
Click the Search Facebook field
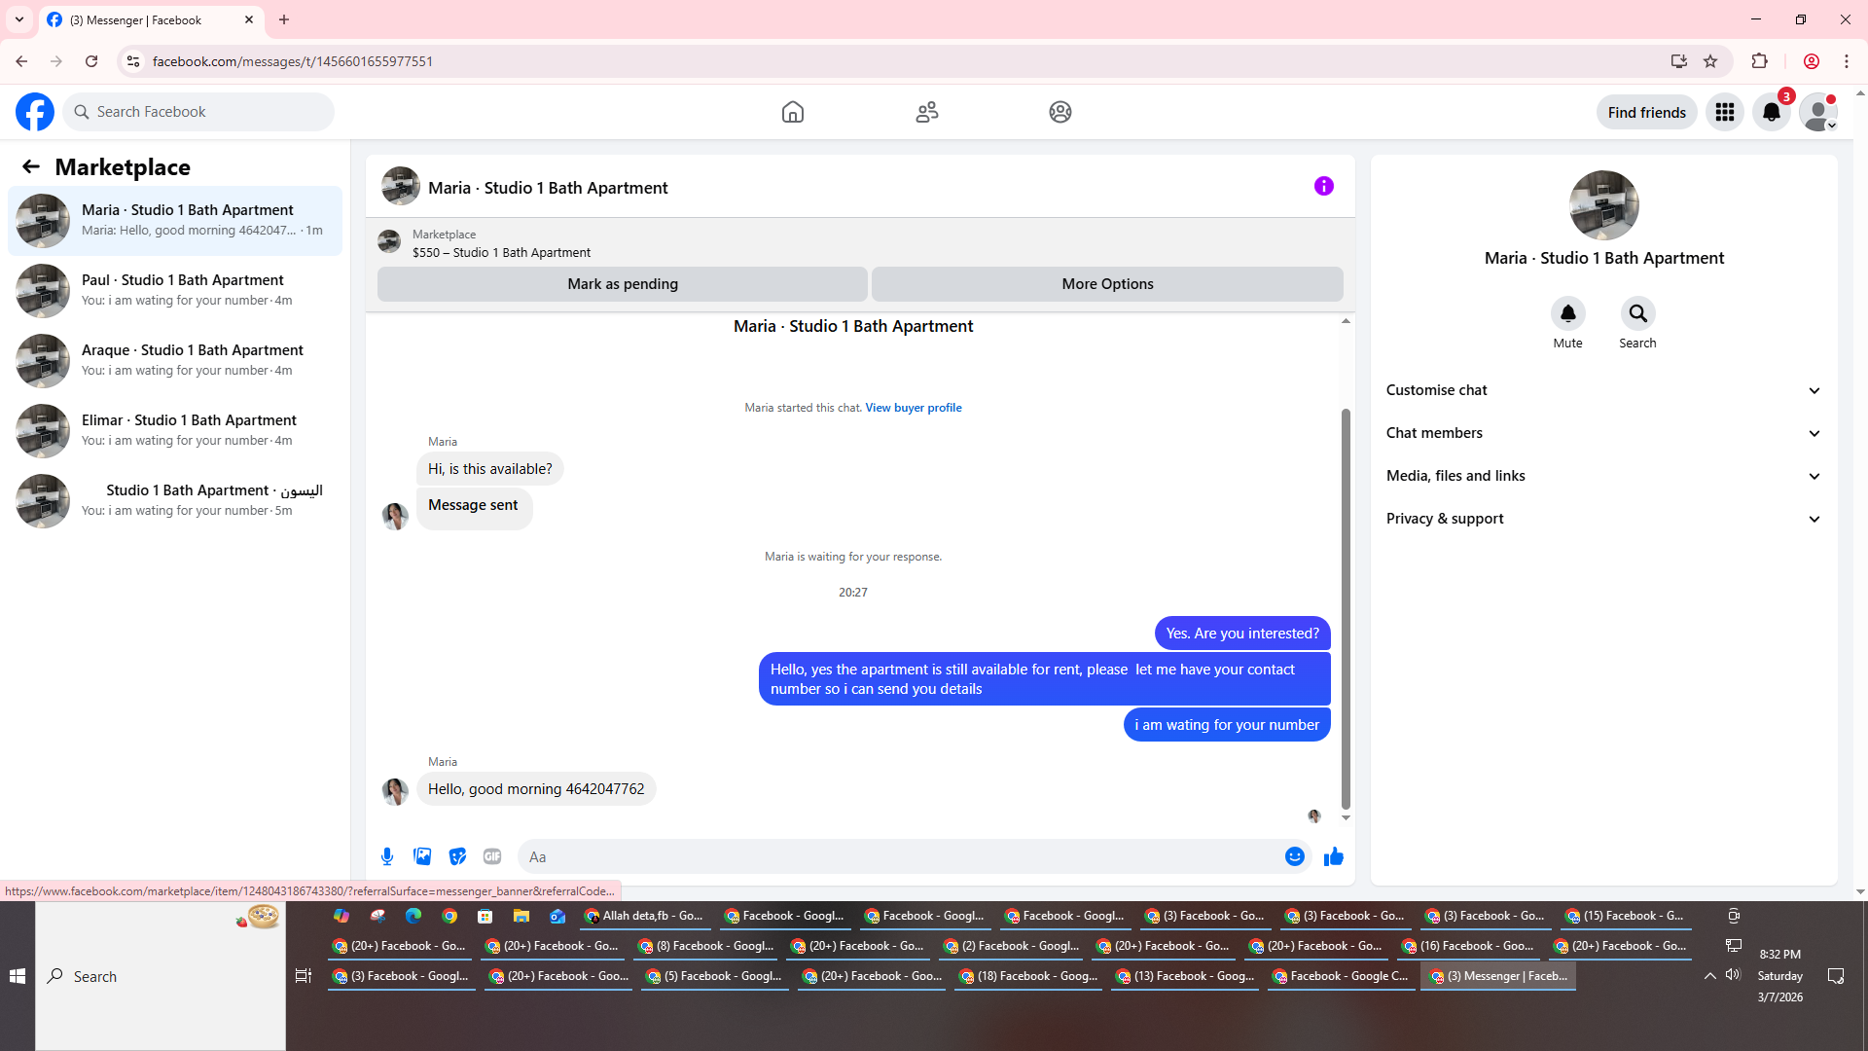(198, 112)
